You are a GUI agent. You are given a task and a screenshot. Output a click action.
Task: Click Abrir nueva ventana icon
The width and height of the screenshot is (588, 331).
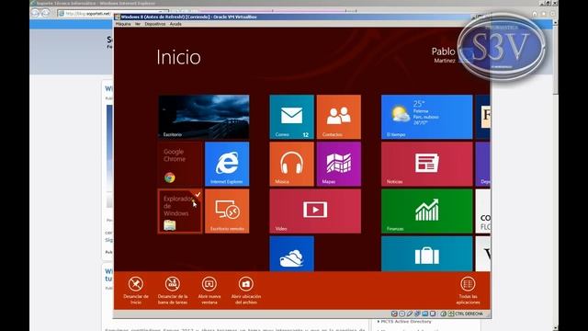tap(209, 284)
